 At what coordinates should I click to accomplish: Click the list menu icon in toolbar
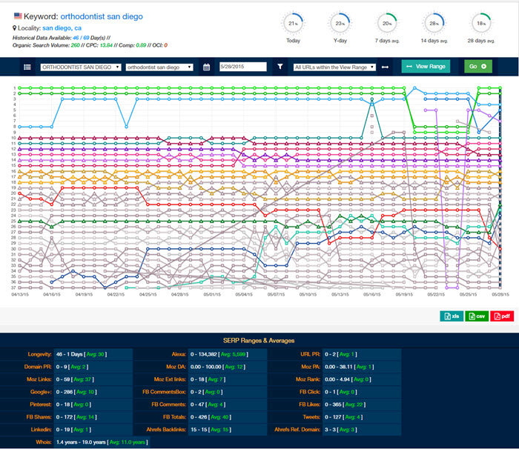point(27,67)
